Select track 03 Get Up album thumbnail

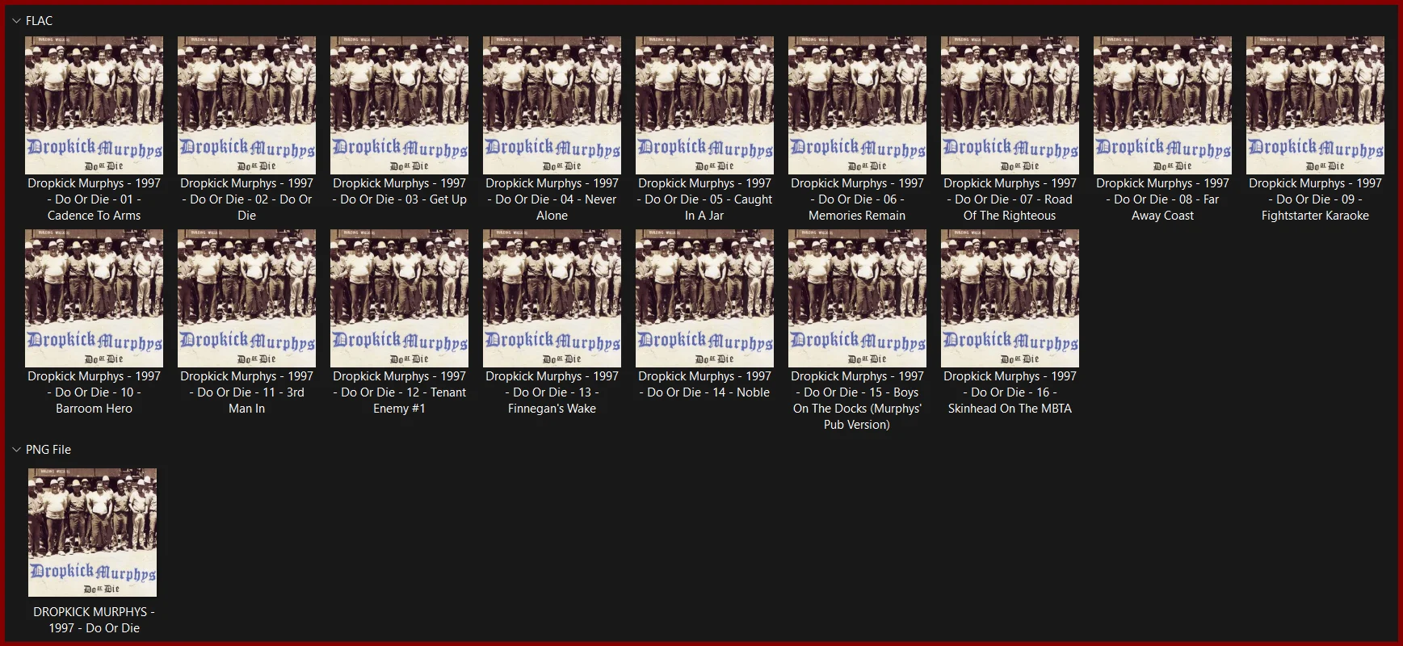point(399,105)
